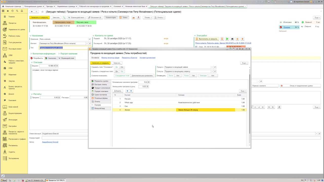
Task: Click the structure hierarchy icon in deal toolbar
Action: (x=138, y=17)
